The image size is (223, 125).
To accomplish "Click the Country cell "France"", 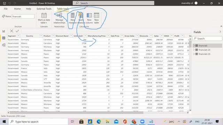I will 24,68.
